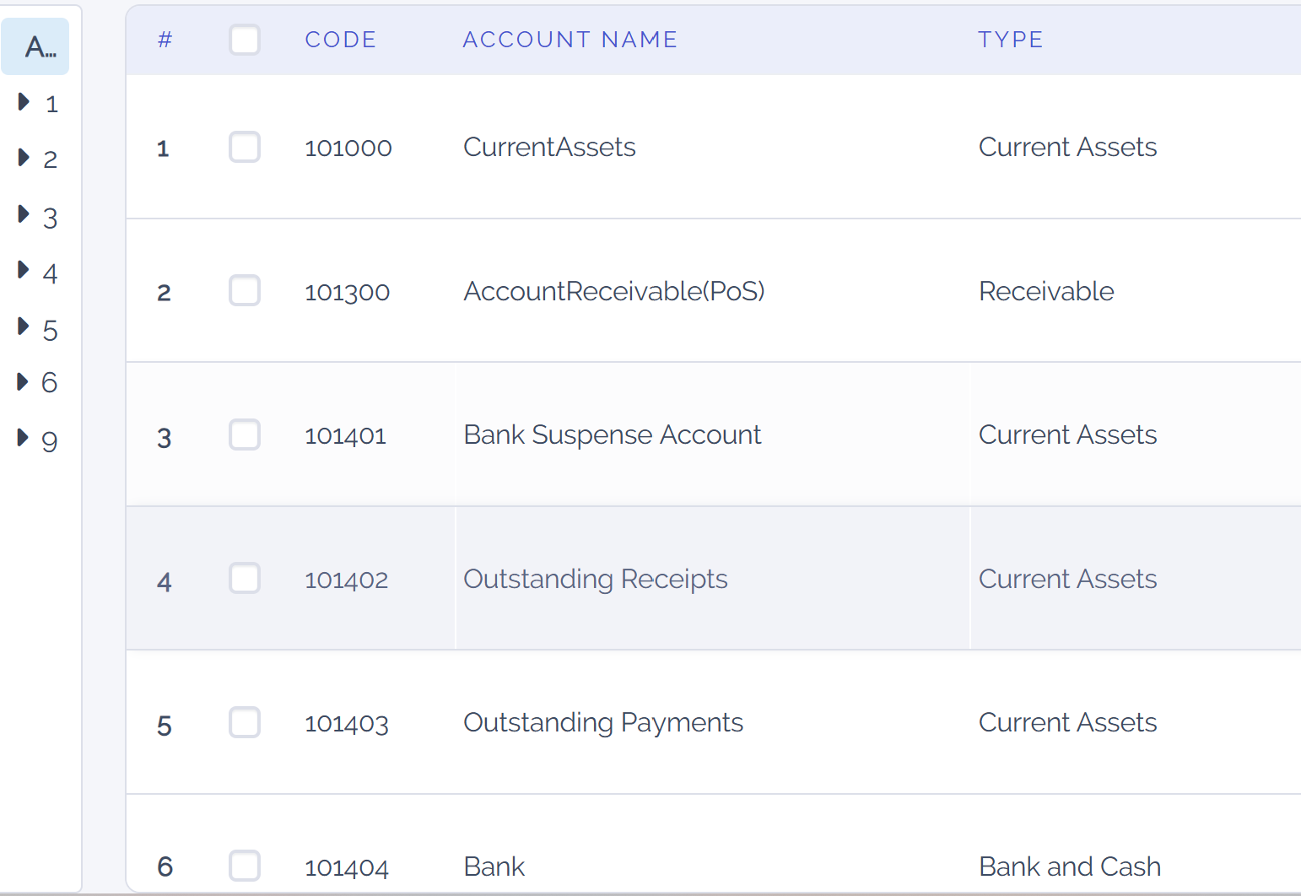Check the Outstanding Receipts row checkbox
This screenshot has height=896, width=1301.
245,579
